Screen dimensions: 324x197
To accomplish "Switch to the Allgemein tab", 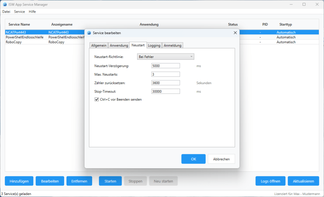I will [x=99, y=45].
